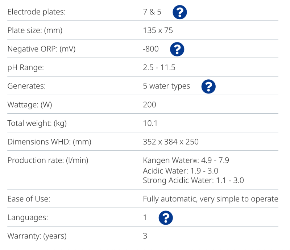The image size is (290, 250).
Task: Select the Wattage value 200
Action: click(x=149, y=105)
